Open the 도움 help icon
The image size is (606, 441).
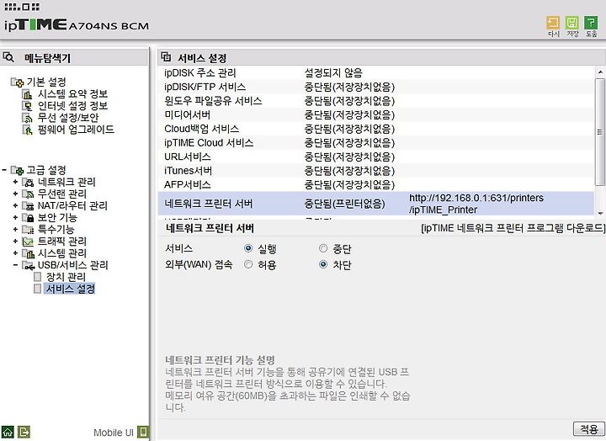pyautogui.click(x=591, y=23)
